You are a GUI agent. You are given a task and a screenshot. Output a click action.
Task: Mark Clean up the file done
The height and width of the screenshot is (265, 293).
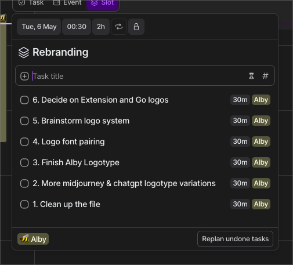click(x=24, y=205)
